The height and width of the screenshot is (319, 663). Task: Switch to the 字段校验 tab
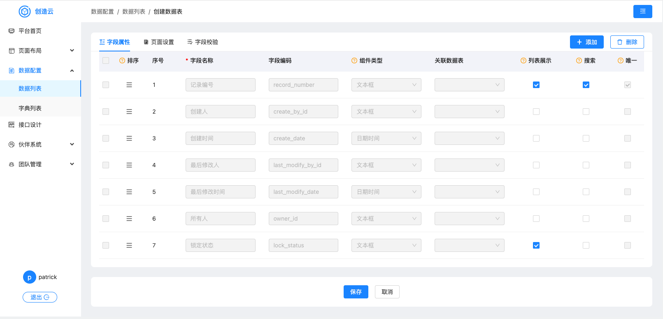[202, 42]
